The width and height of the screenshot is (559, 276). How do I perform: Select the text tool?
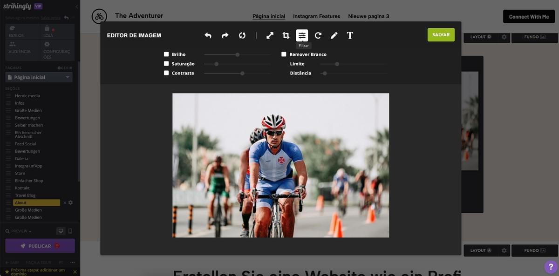[x=350, y=35]
